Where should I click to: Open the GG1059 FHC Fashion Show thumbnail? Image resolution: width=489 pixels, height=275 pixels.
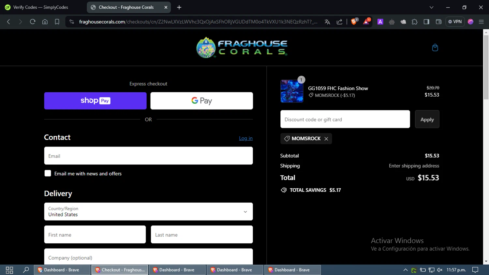click(x=292, y=91)
